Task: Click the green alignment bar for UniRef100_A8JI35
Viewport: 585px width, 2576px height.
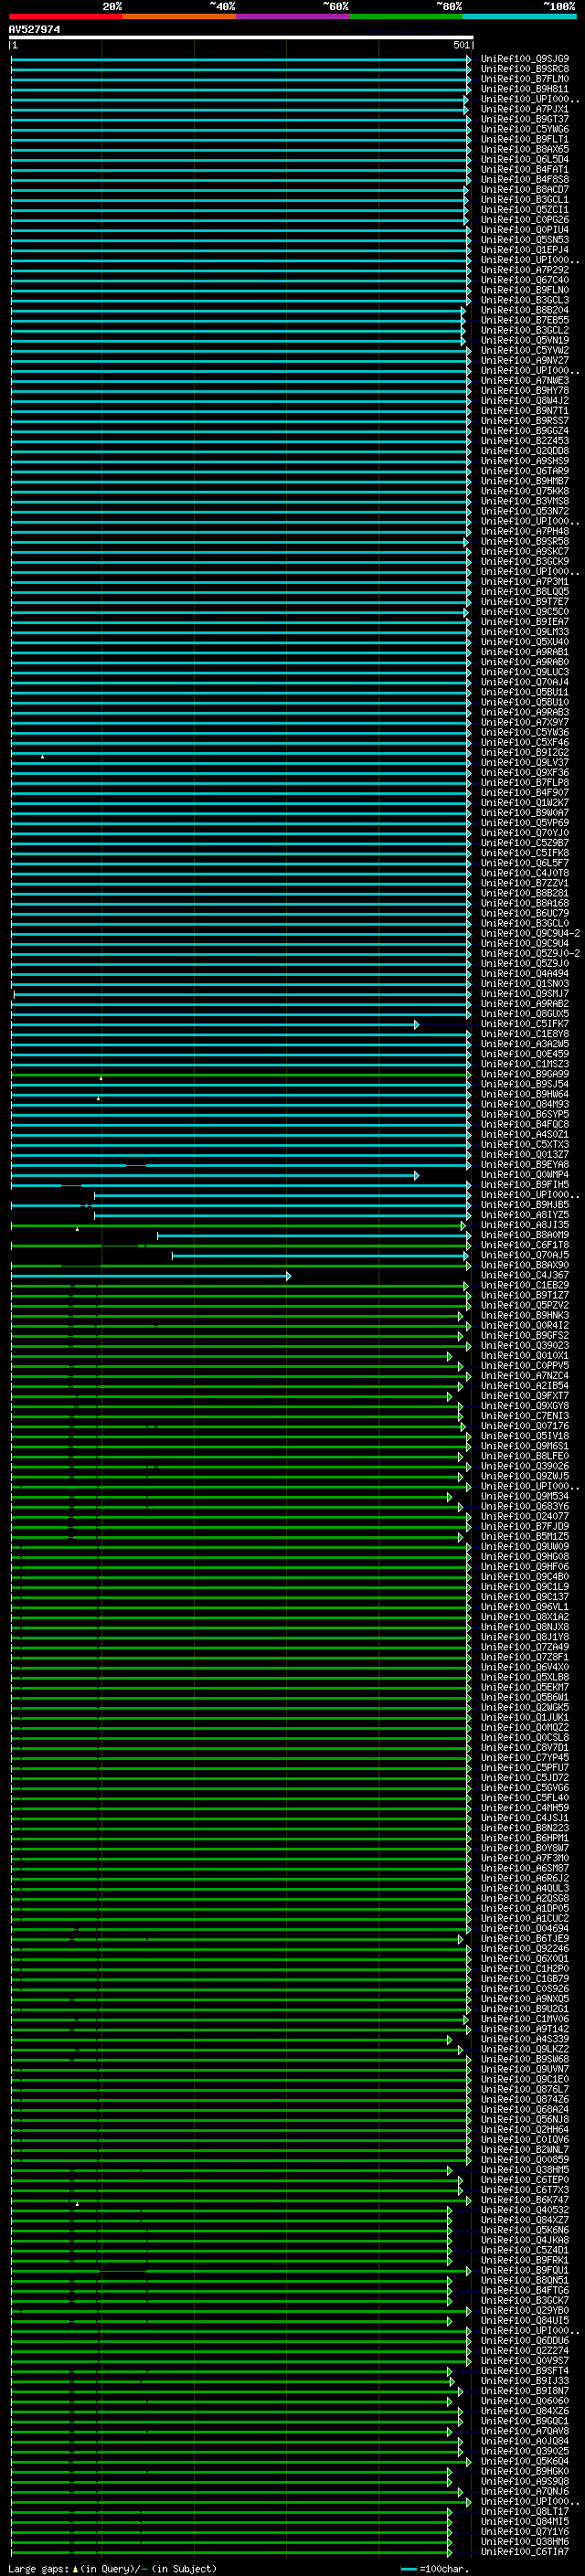Action: [x=239, y=1225]
